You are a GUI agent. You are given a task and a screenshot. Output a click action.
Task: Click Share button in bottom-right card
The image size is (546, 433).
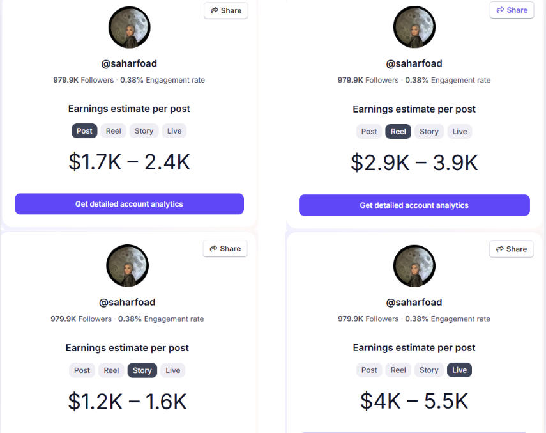[x=511, y=249]
